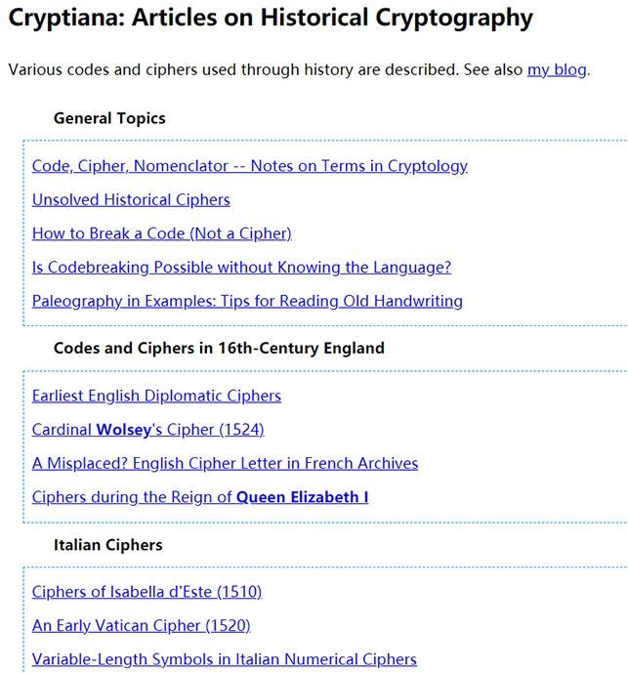Screen dimensions: 628x673
Task: Click the General Topics section heading
Action: pos(109,118)
